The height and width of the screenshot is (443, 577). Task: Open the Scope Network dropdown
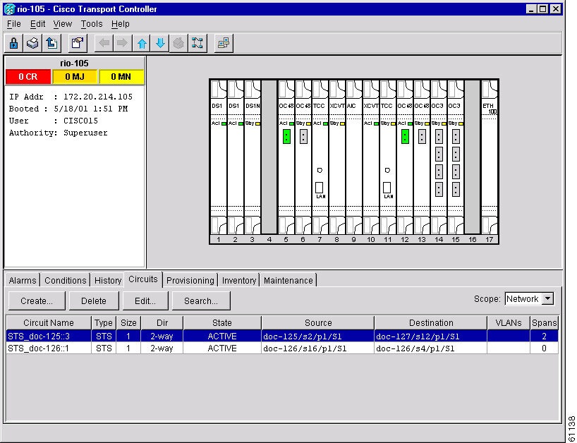pos(548,299)
